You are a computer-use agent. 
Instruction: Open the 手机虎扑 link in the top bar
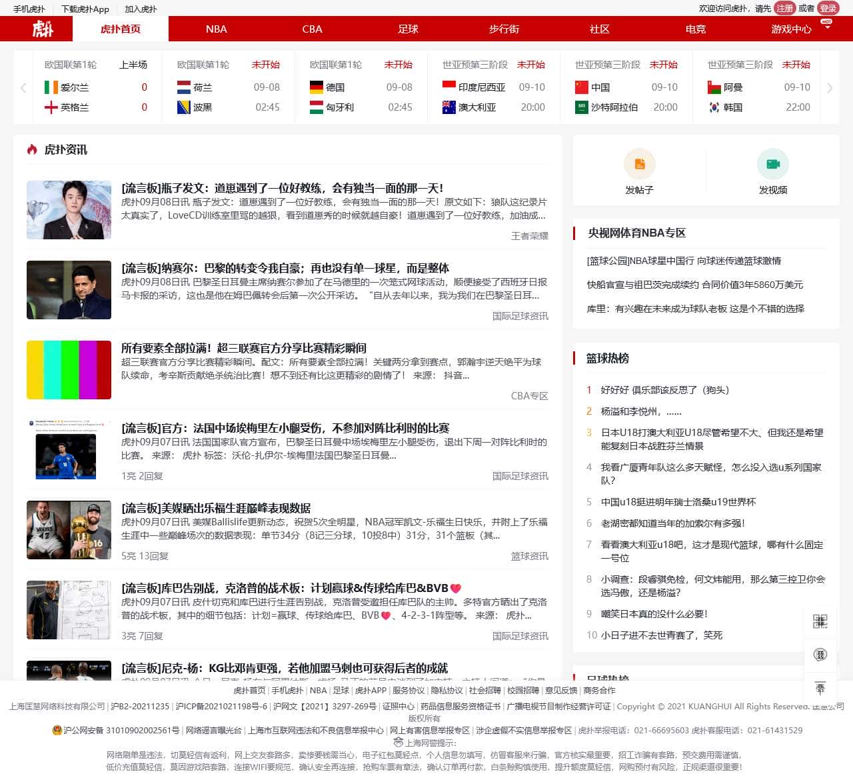[29, 9]
